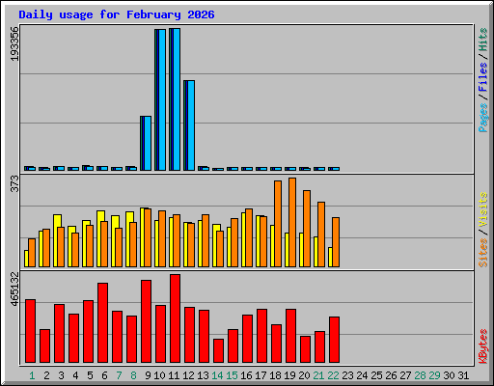Image resolution: width=494 pixels, height=386 pixels.
Task: Click the "Sites" legend label
Action: pos(483,253)
